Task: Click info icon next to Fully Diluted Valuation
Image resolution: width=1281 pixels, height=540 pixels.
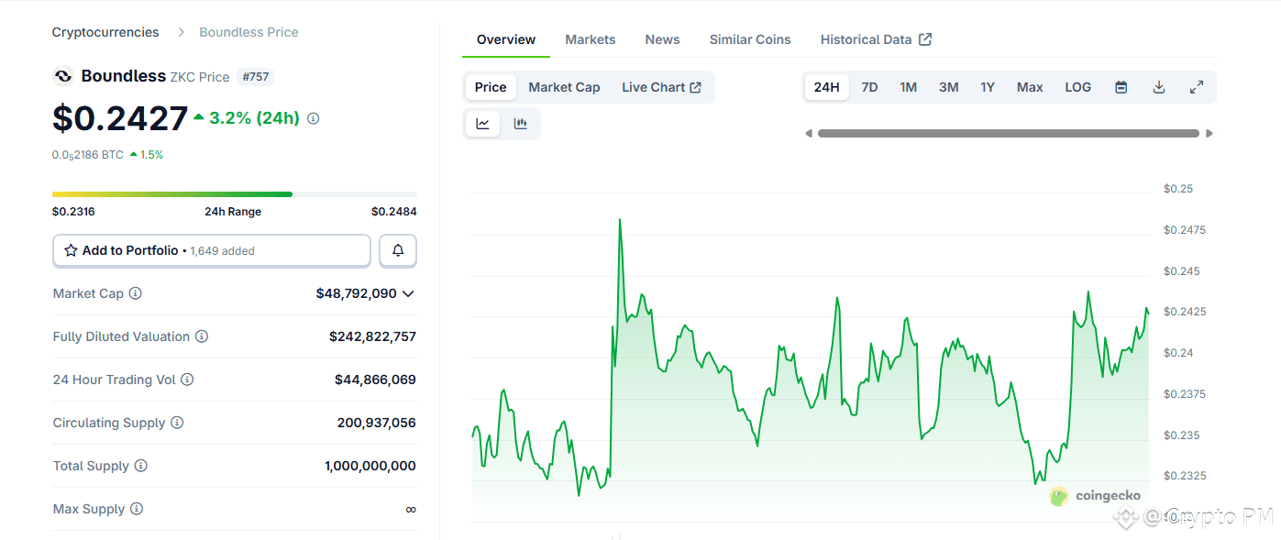Action: (x=202, y=336)
